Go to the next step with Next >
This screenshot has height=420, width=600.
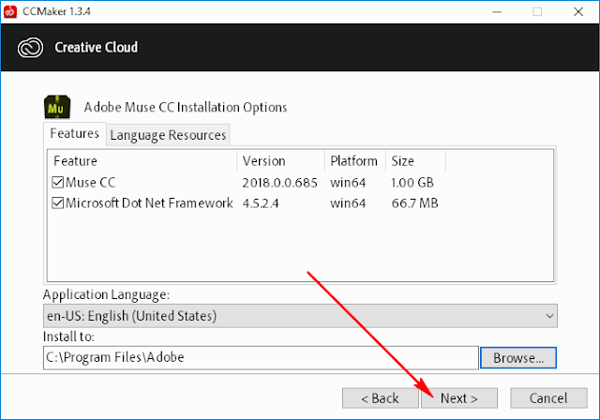point(459,398)
